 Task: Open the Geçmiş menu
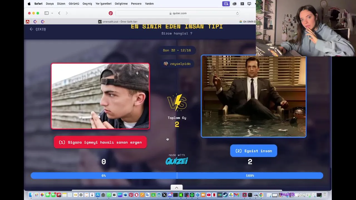87,4
